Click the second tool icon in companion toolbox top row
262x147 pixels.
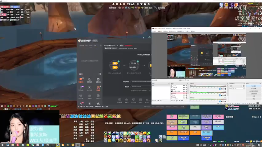click(x=89, y=80)
